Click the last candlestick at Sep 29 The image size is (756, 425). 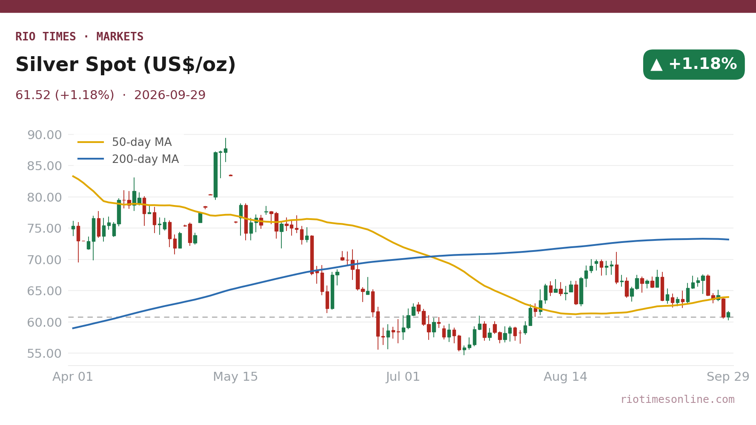(728, 315)
